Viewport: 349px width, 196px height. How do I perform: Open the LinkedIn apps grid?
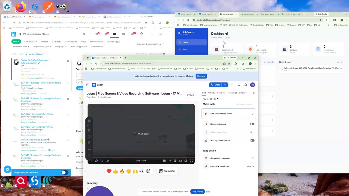152,34
